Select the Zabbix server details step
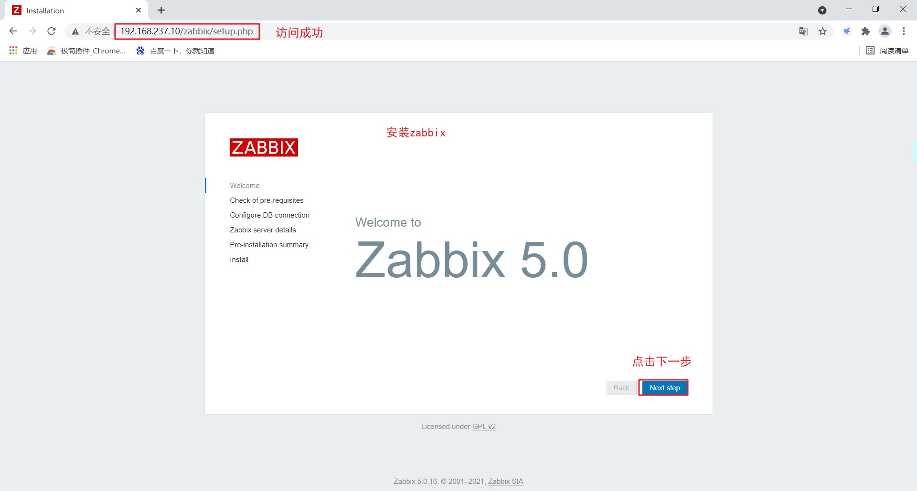 click(263, 230)
